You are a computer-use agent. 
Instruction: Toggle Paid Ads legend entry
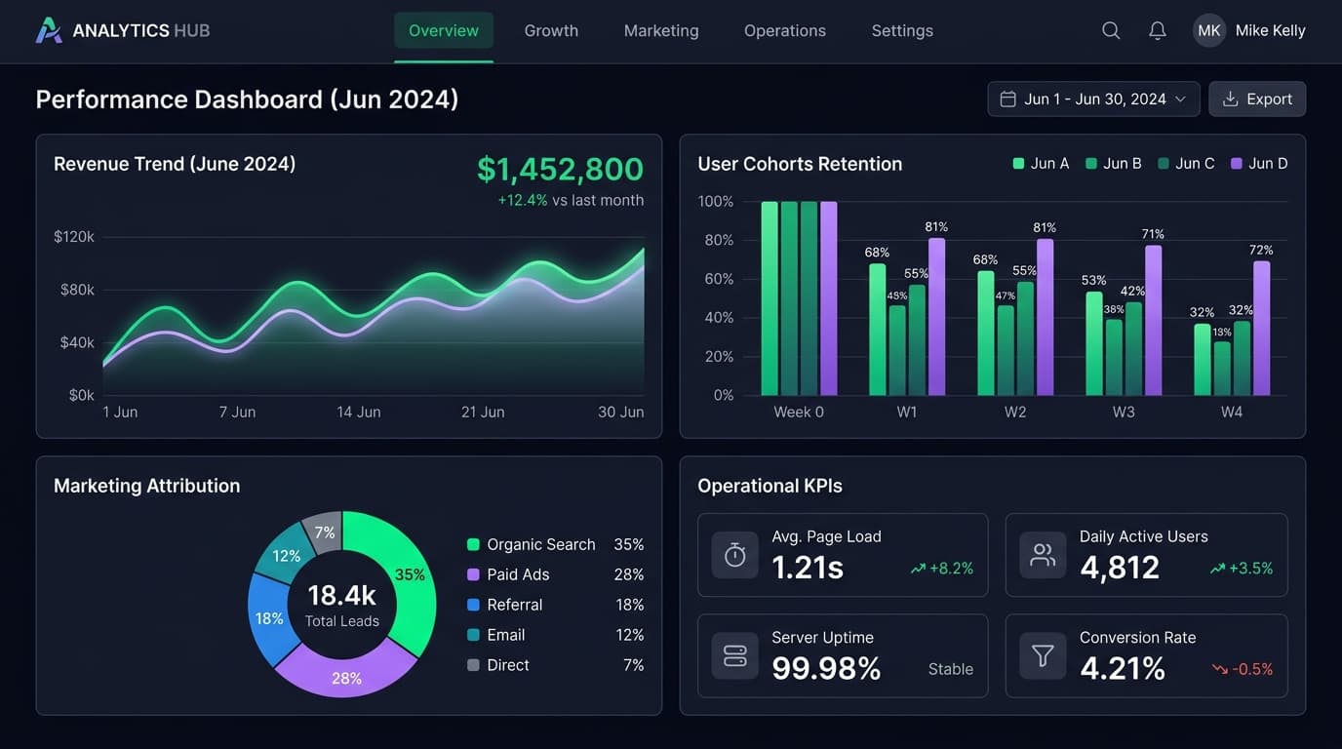(555, 574)
